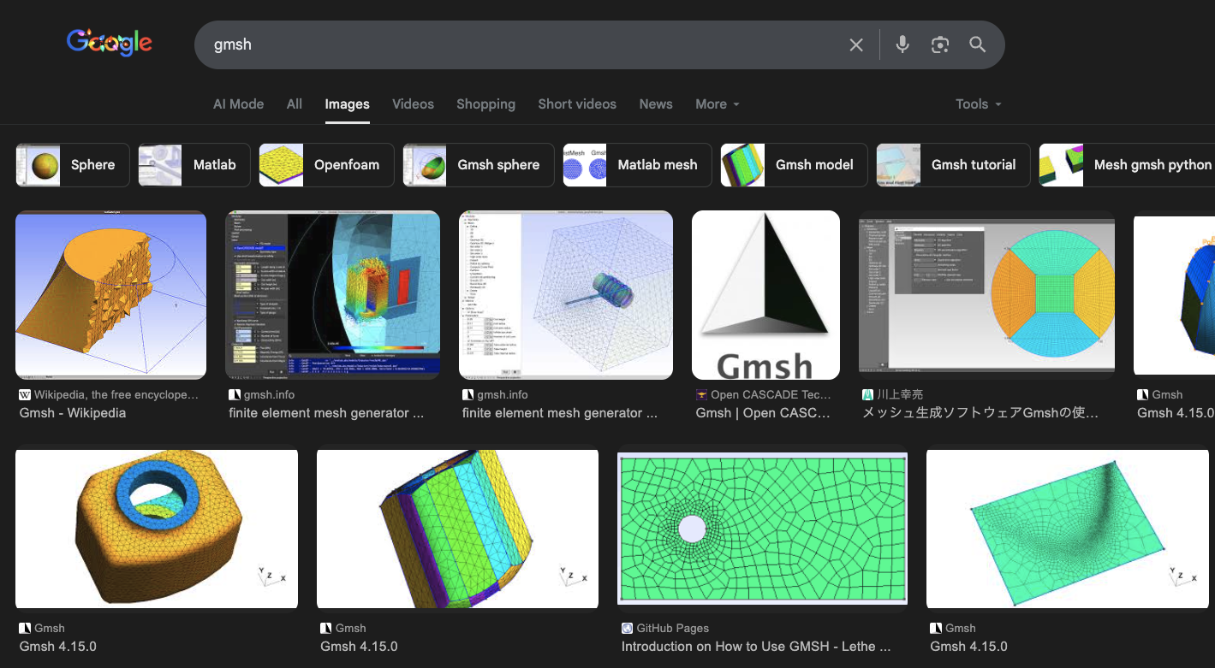The width and height of the screenshot is (1215, 668).
Task: Select the Images tab
Action: tap(347, 104)
